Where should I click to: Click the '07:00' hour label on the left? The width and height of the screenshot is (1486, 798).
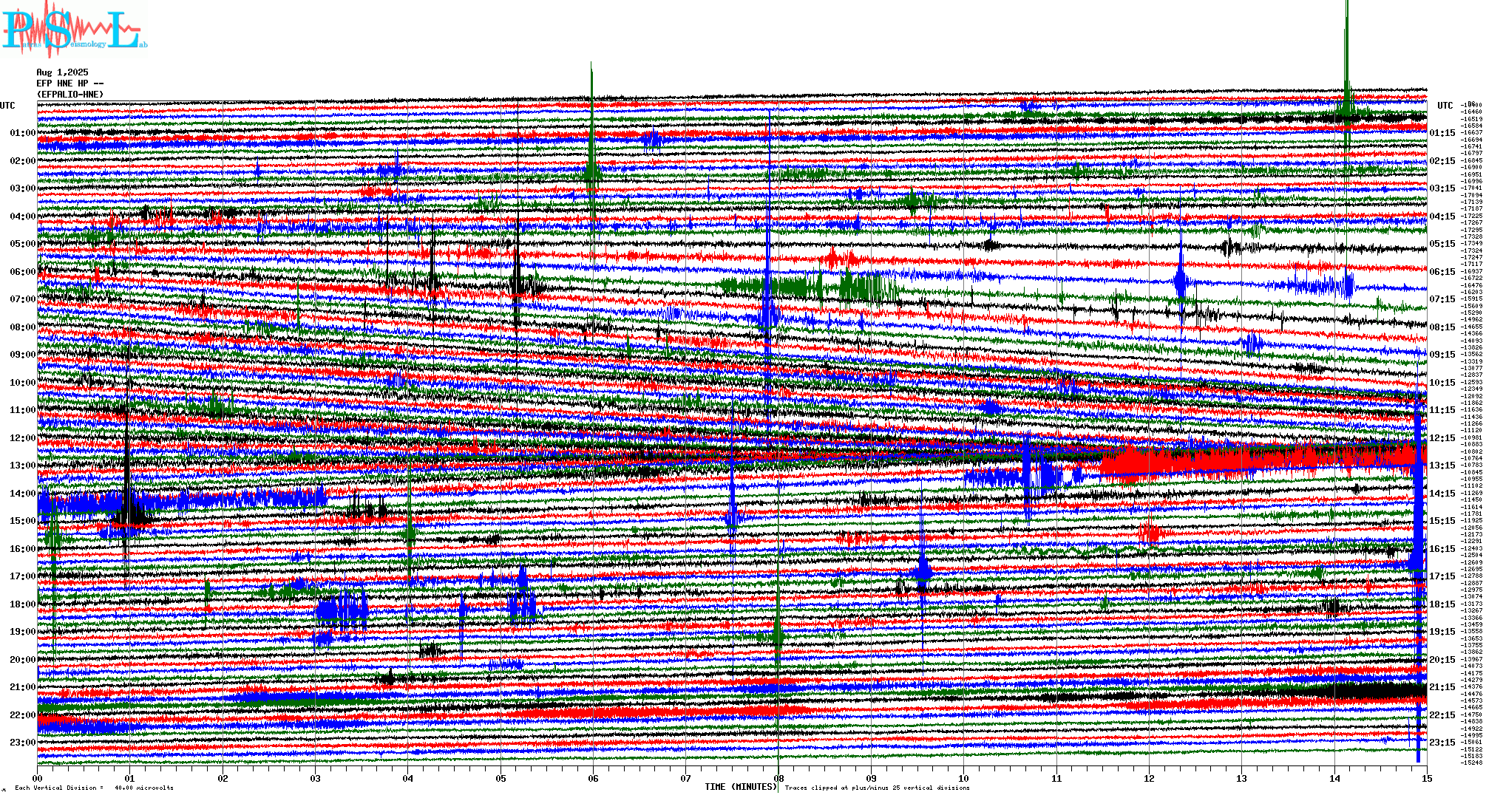pos(23,299)
